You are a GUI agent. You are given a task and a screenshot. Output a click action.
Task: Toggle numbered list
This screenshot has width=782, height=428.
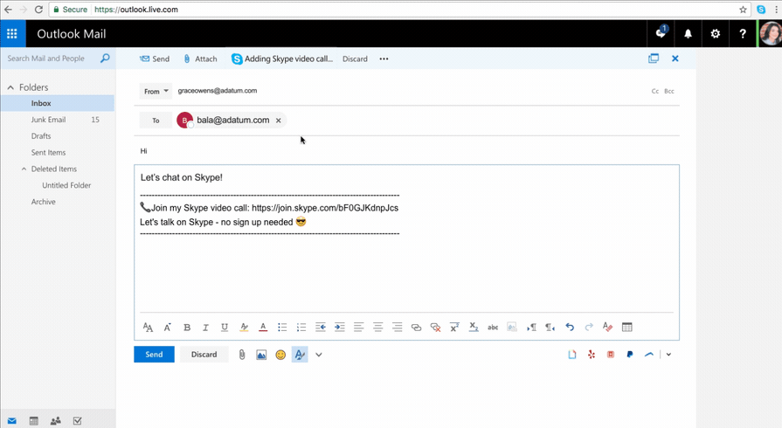(x=301, y=328)
